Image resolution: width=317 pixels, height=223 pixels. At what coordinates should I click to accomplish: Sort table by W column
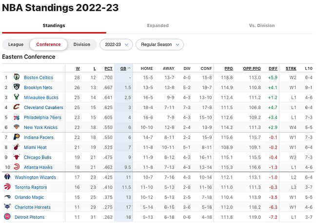point(78,68)
